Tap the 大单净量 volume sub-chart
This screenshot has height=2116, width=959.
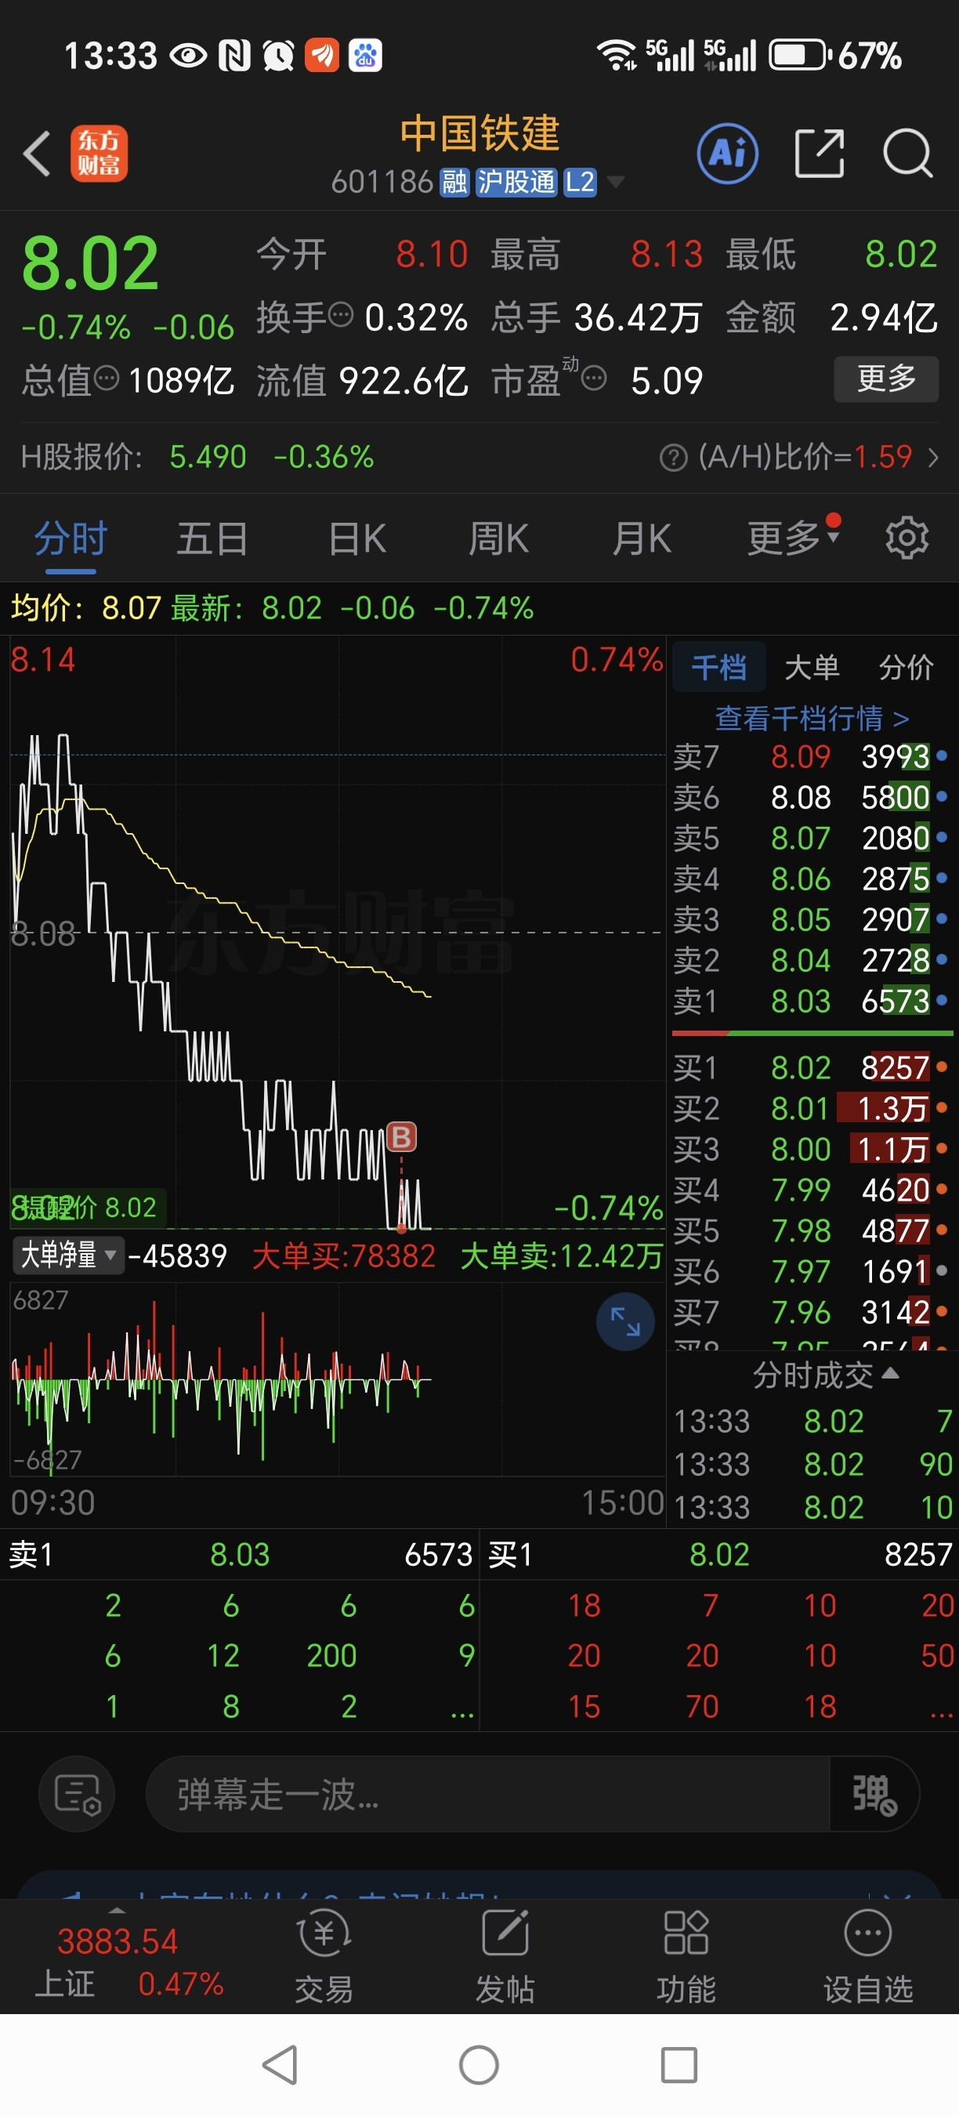click(x=337, y=1380)
